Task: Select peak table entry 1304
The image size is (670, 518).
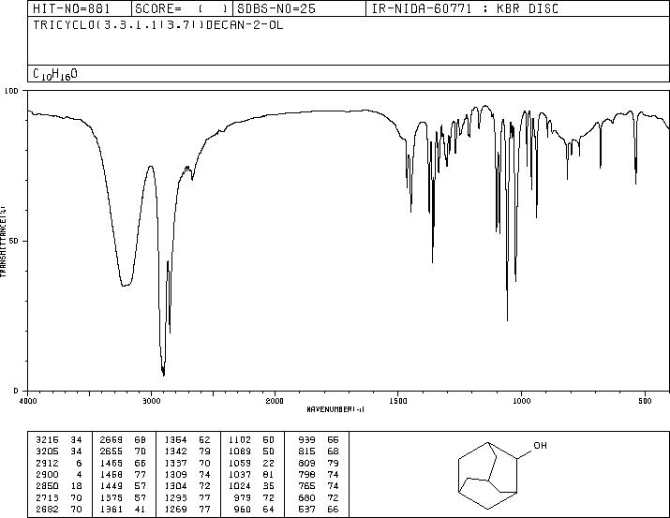Action: tap(175, 486)
